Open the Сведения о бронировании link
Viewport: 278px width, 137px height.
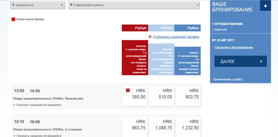click(x=234, y=47)
